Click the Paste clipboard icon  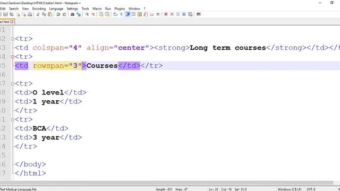click(50, 14)
